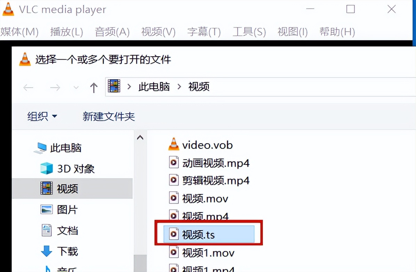Click the 新建文件夹 button
This screenshot has width=416, height=272.
(109, 116)
